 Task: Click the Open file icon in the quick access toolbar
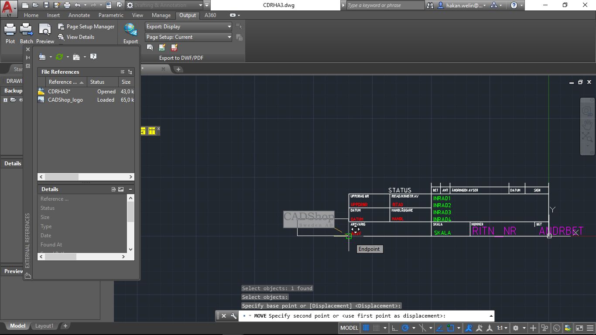36,5
